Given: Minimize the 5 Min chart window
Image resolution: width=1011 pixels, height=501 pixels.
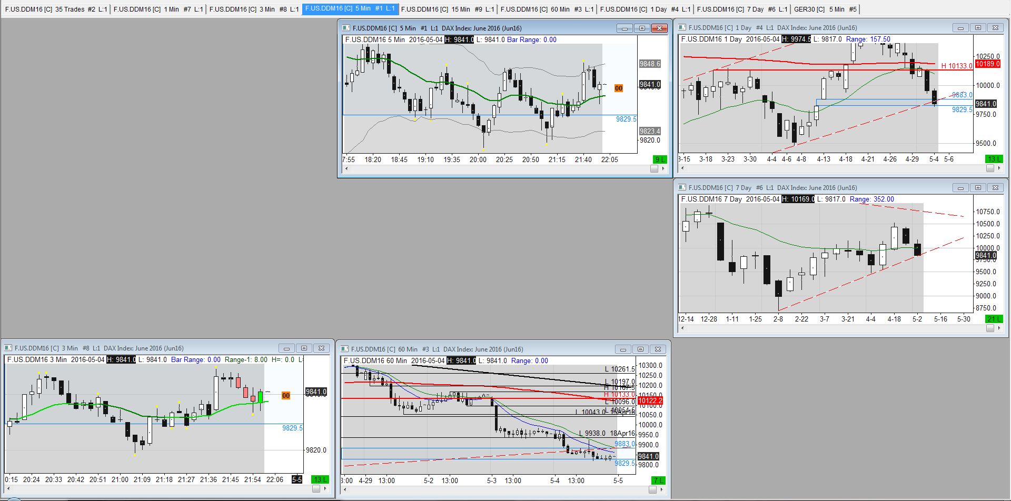Looking at the screenshot, I should pos(625,28).
